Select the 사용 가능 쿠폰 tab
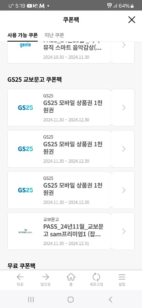This screenshot has height=308, width=142. [x=23, y=35]
